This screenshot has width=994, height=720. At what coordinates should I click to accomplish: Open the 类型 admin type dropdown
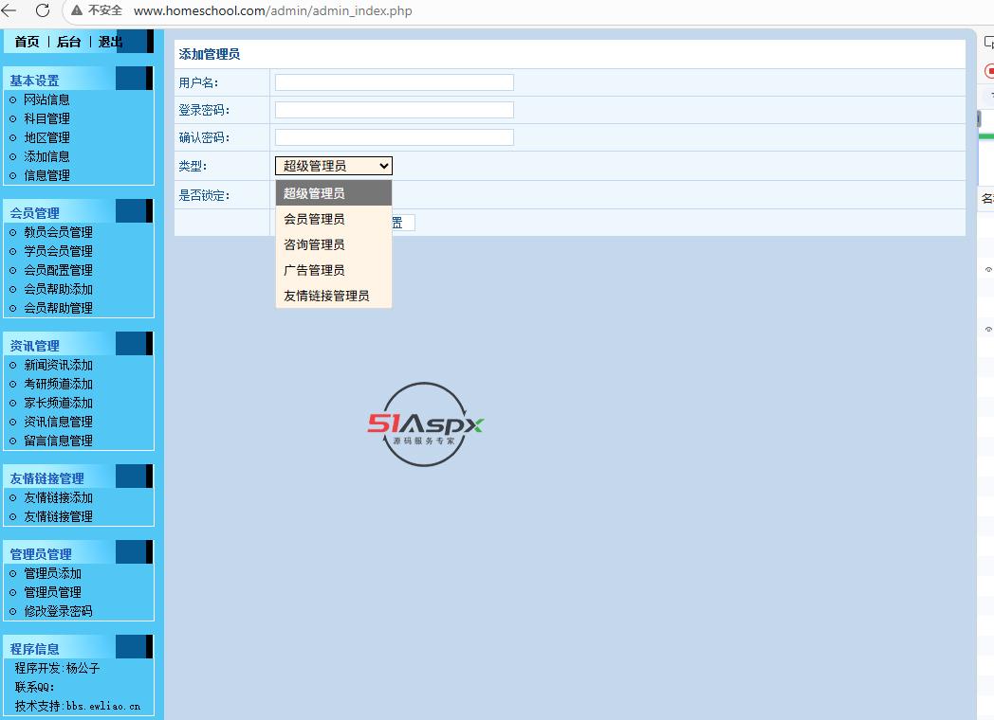334,166
